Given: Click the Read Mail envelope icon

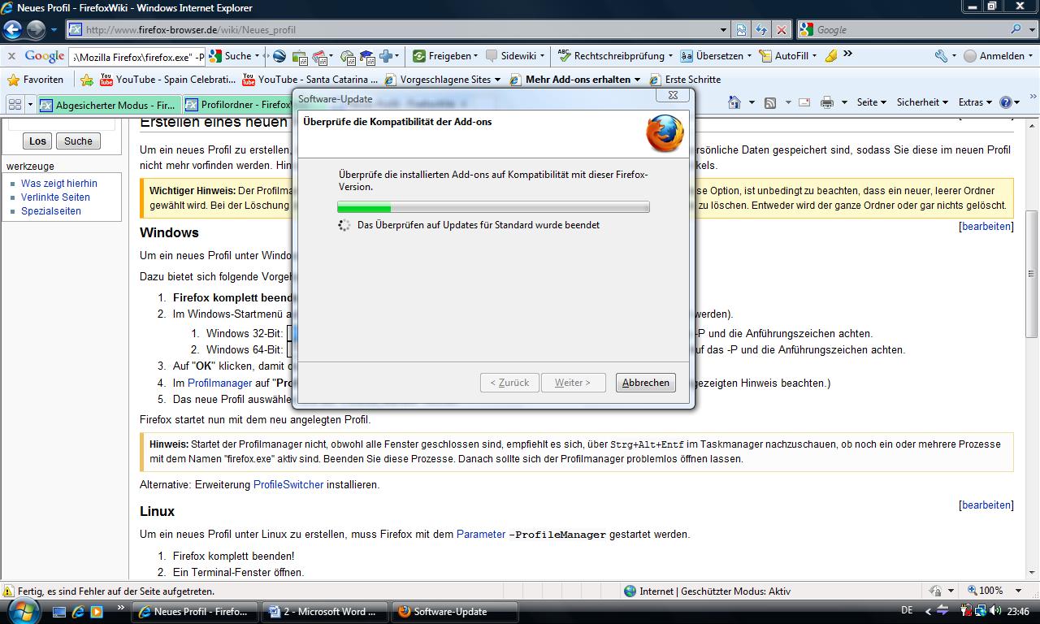Looking at the screenshot, I should pyautogui.click(x=804, y=102).
